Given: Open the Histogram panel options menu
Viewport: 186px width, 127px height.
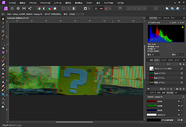Looking at the screenshot, I should tap(184, 18).
